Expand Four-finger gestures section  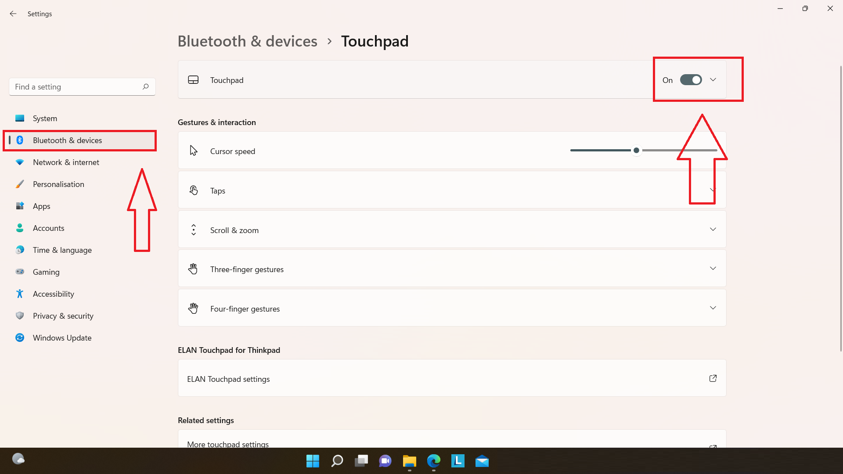click(713, 308)
